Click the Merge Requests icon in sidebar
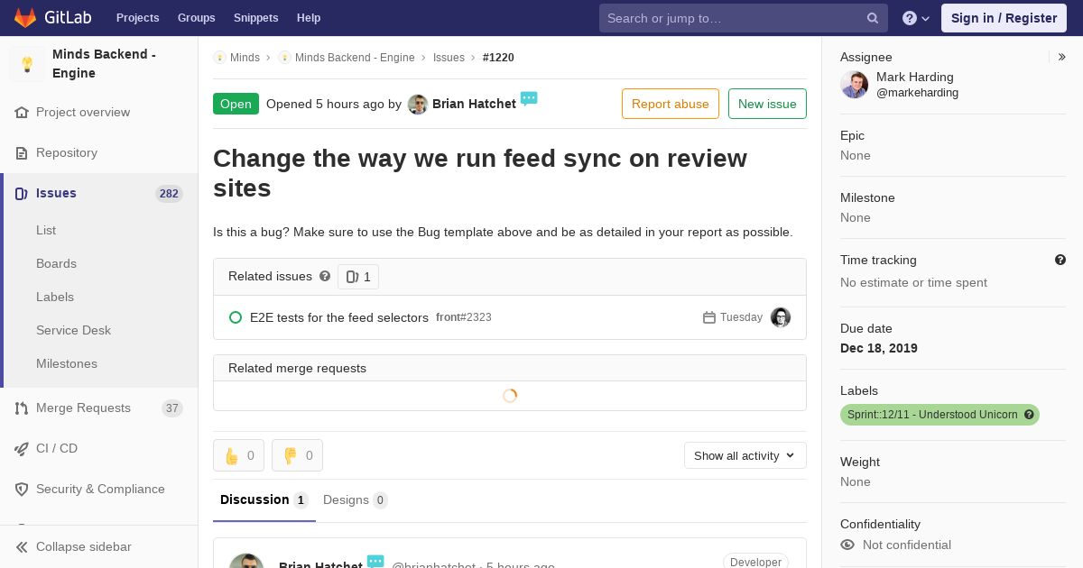Image resolution: width=1083 pixels, height=568 pixels. point(22,408)
